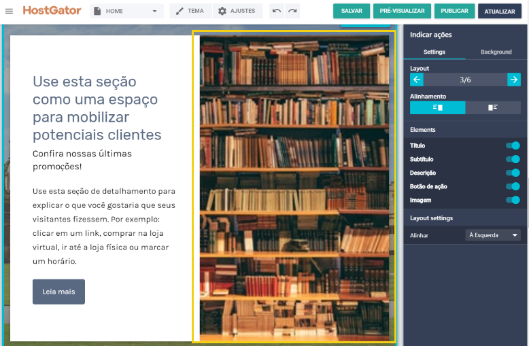Toggle the Imagem element switch
Image resolution: width=529 pixels, height=346 pixels.
513,200
